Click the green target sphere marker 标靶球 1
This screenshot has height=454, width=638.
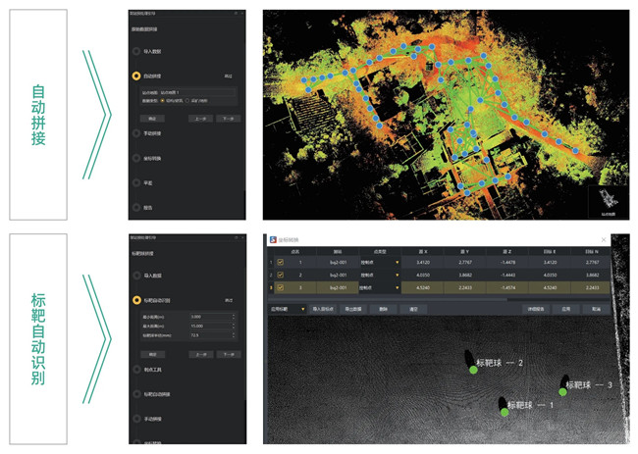pos(504,411)
